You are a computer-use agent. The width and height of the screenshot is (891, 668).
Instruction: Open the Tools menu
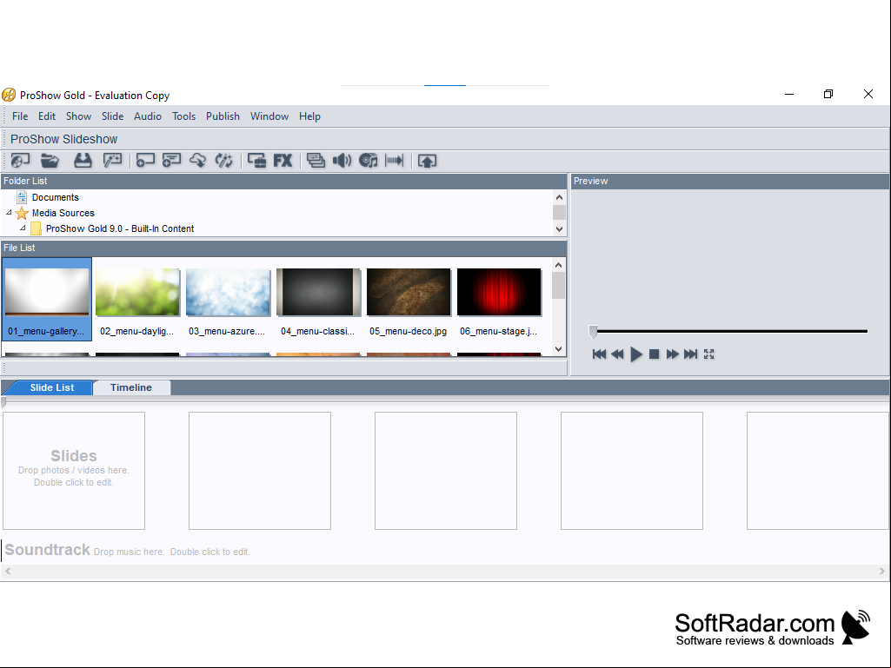tap(183, 116)
